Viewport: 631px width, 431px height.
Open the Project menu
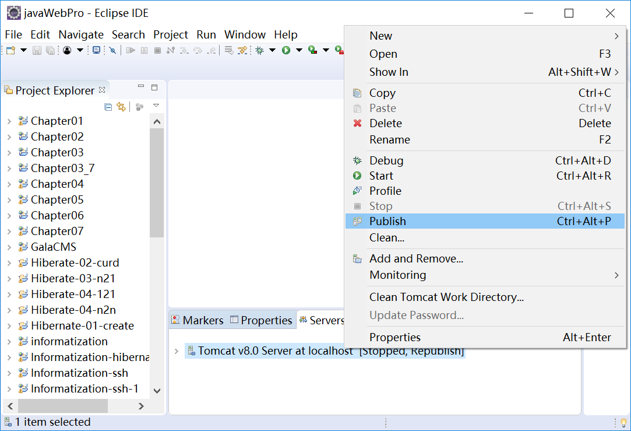170,34
